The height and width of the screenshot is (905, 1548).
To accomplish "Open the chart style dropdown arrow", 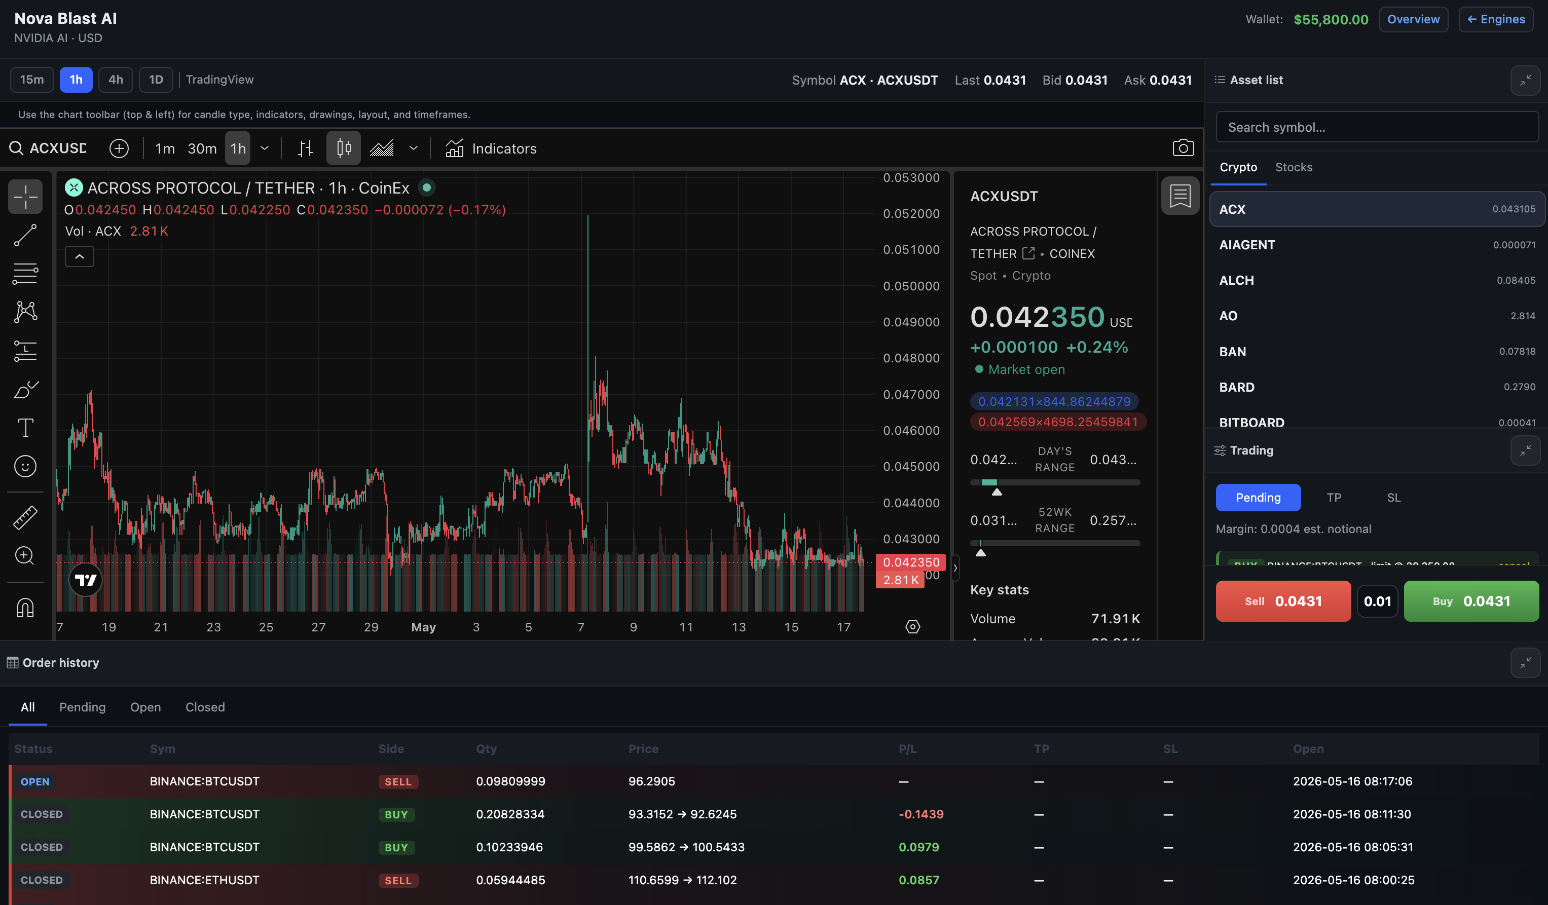I will 414,148.
